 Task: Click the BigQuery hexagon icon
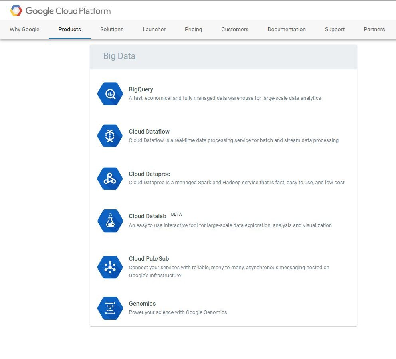pyautogui.click(x=110, y=94)
